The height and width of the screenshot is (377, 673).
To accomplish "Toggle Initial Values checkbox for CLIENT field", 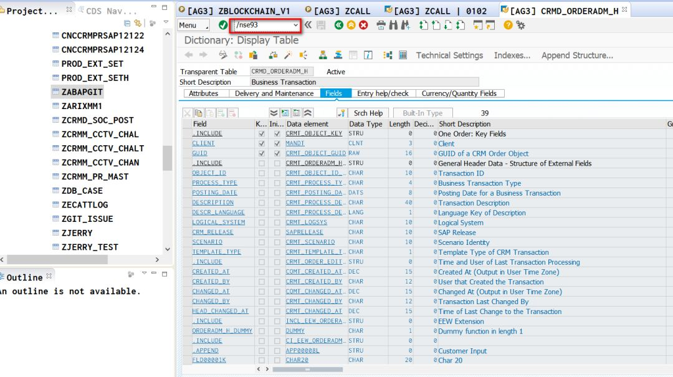I will click(277, 143).
